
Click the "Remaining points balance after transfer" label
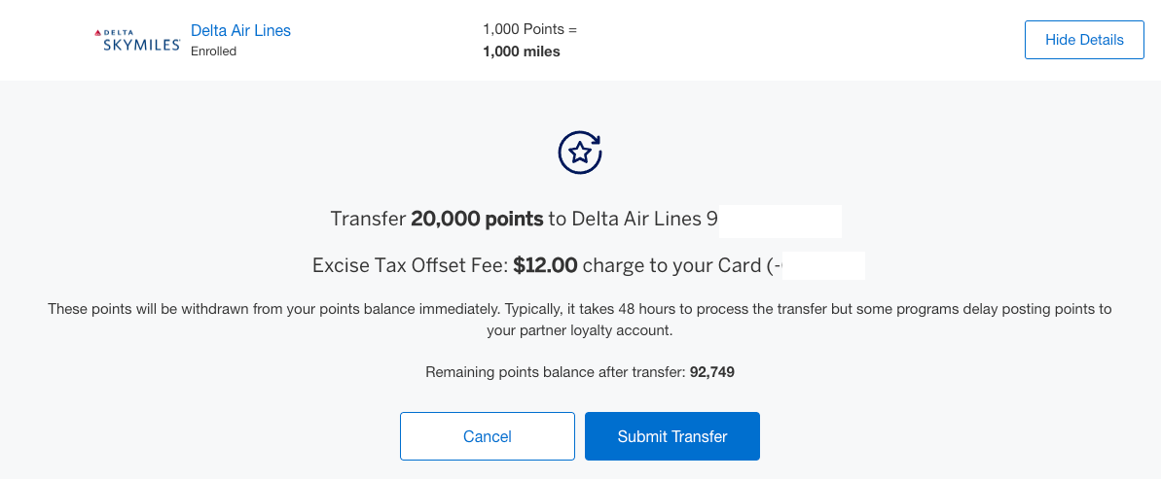(x=556, y=372)
